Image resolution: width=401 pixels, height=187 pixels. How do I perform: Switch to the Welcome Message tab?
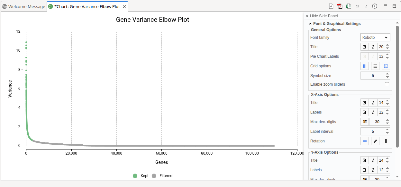point(23,6)
